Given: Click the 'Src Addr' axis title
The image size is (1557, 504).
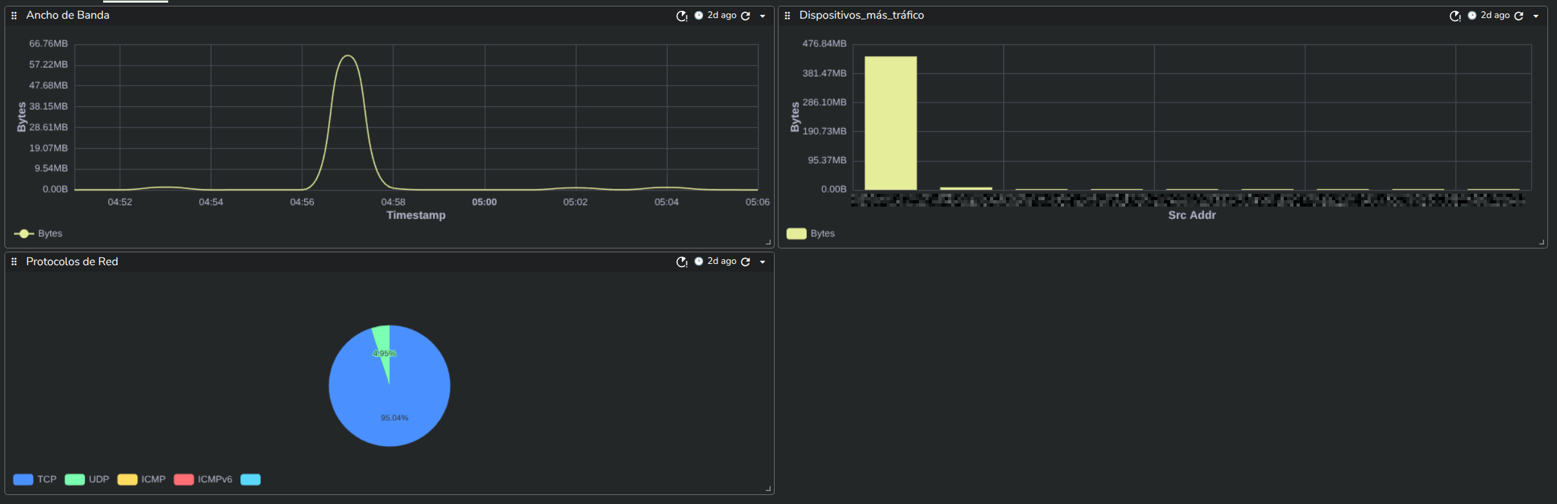Looking at the screenshot, I should pyautogui.click(x=1192, y=215).
